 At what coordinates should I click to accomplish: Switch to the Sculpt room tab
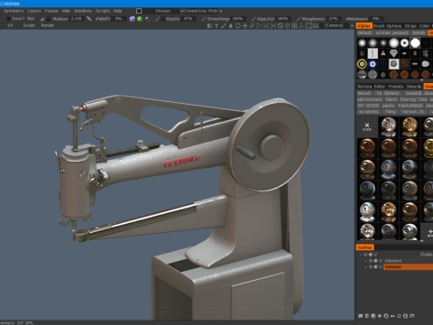click(x=29, y=25)
